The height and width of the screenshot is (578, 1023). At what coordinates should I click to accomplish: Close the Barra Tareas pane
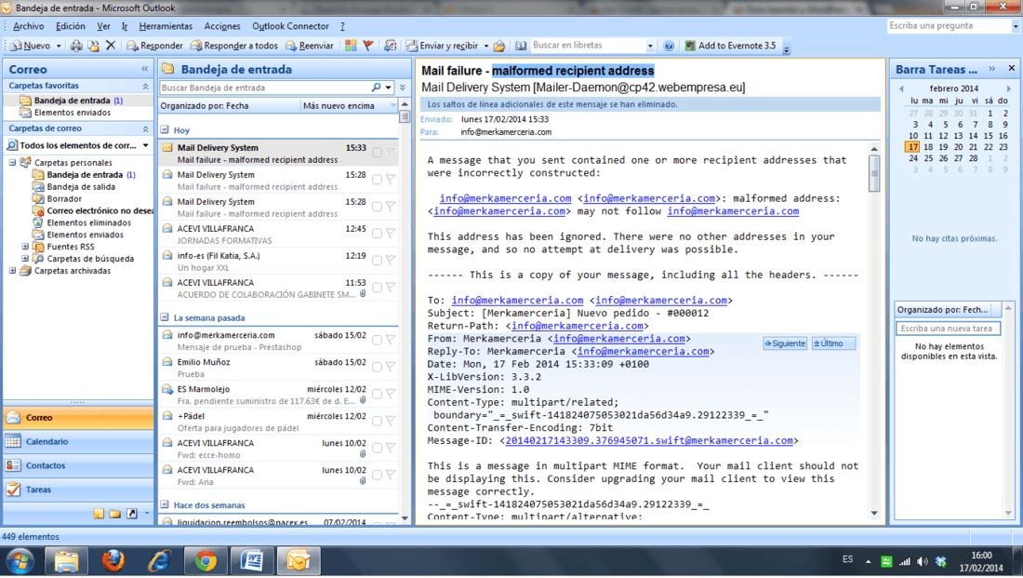point(1011,69)
